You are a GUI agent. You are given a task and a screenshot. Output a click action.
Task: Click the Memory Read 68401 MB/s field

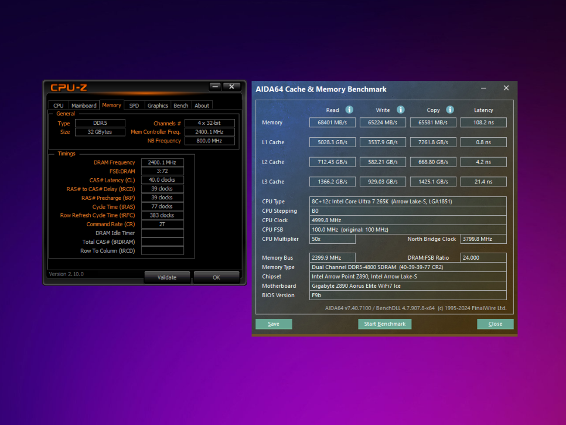tap(332, 123)
